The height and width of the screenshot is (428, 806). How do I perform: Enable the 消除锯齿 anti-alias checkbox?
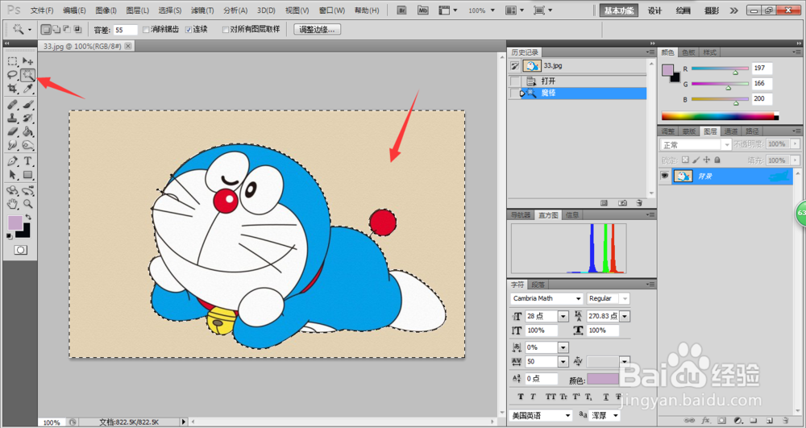click(x=146, y=30)
